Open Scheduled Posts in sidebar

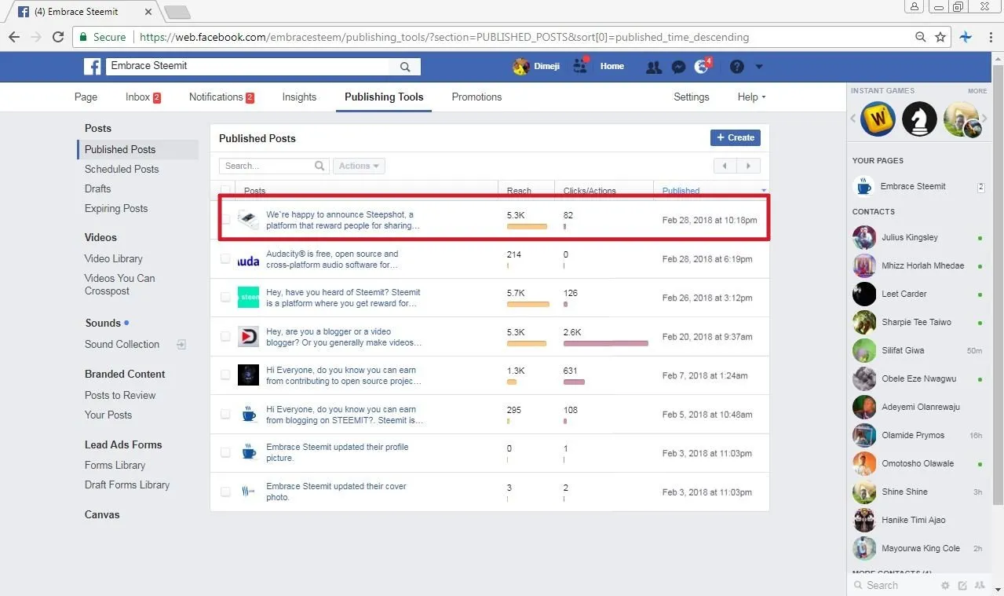(x=122, y=169)
